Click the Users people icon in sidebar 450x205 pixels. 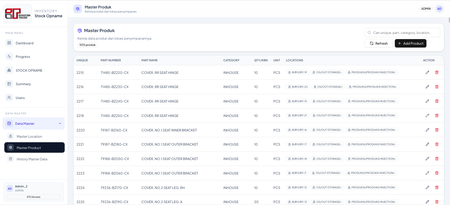point(9,97)
